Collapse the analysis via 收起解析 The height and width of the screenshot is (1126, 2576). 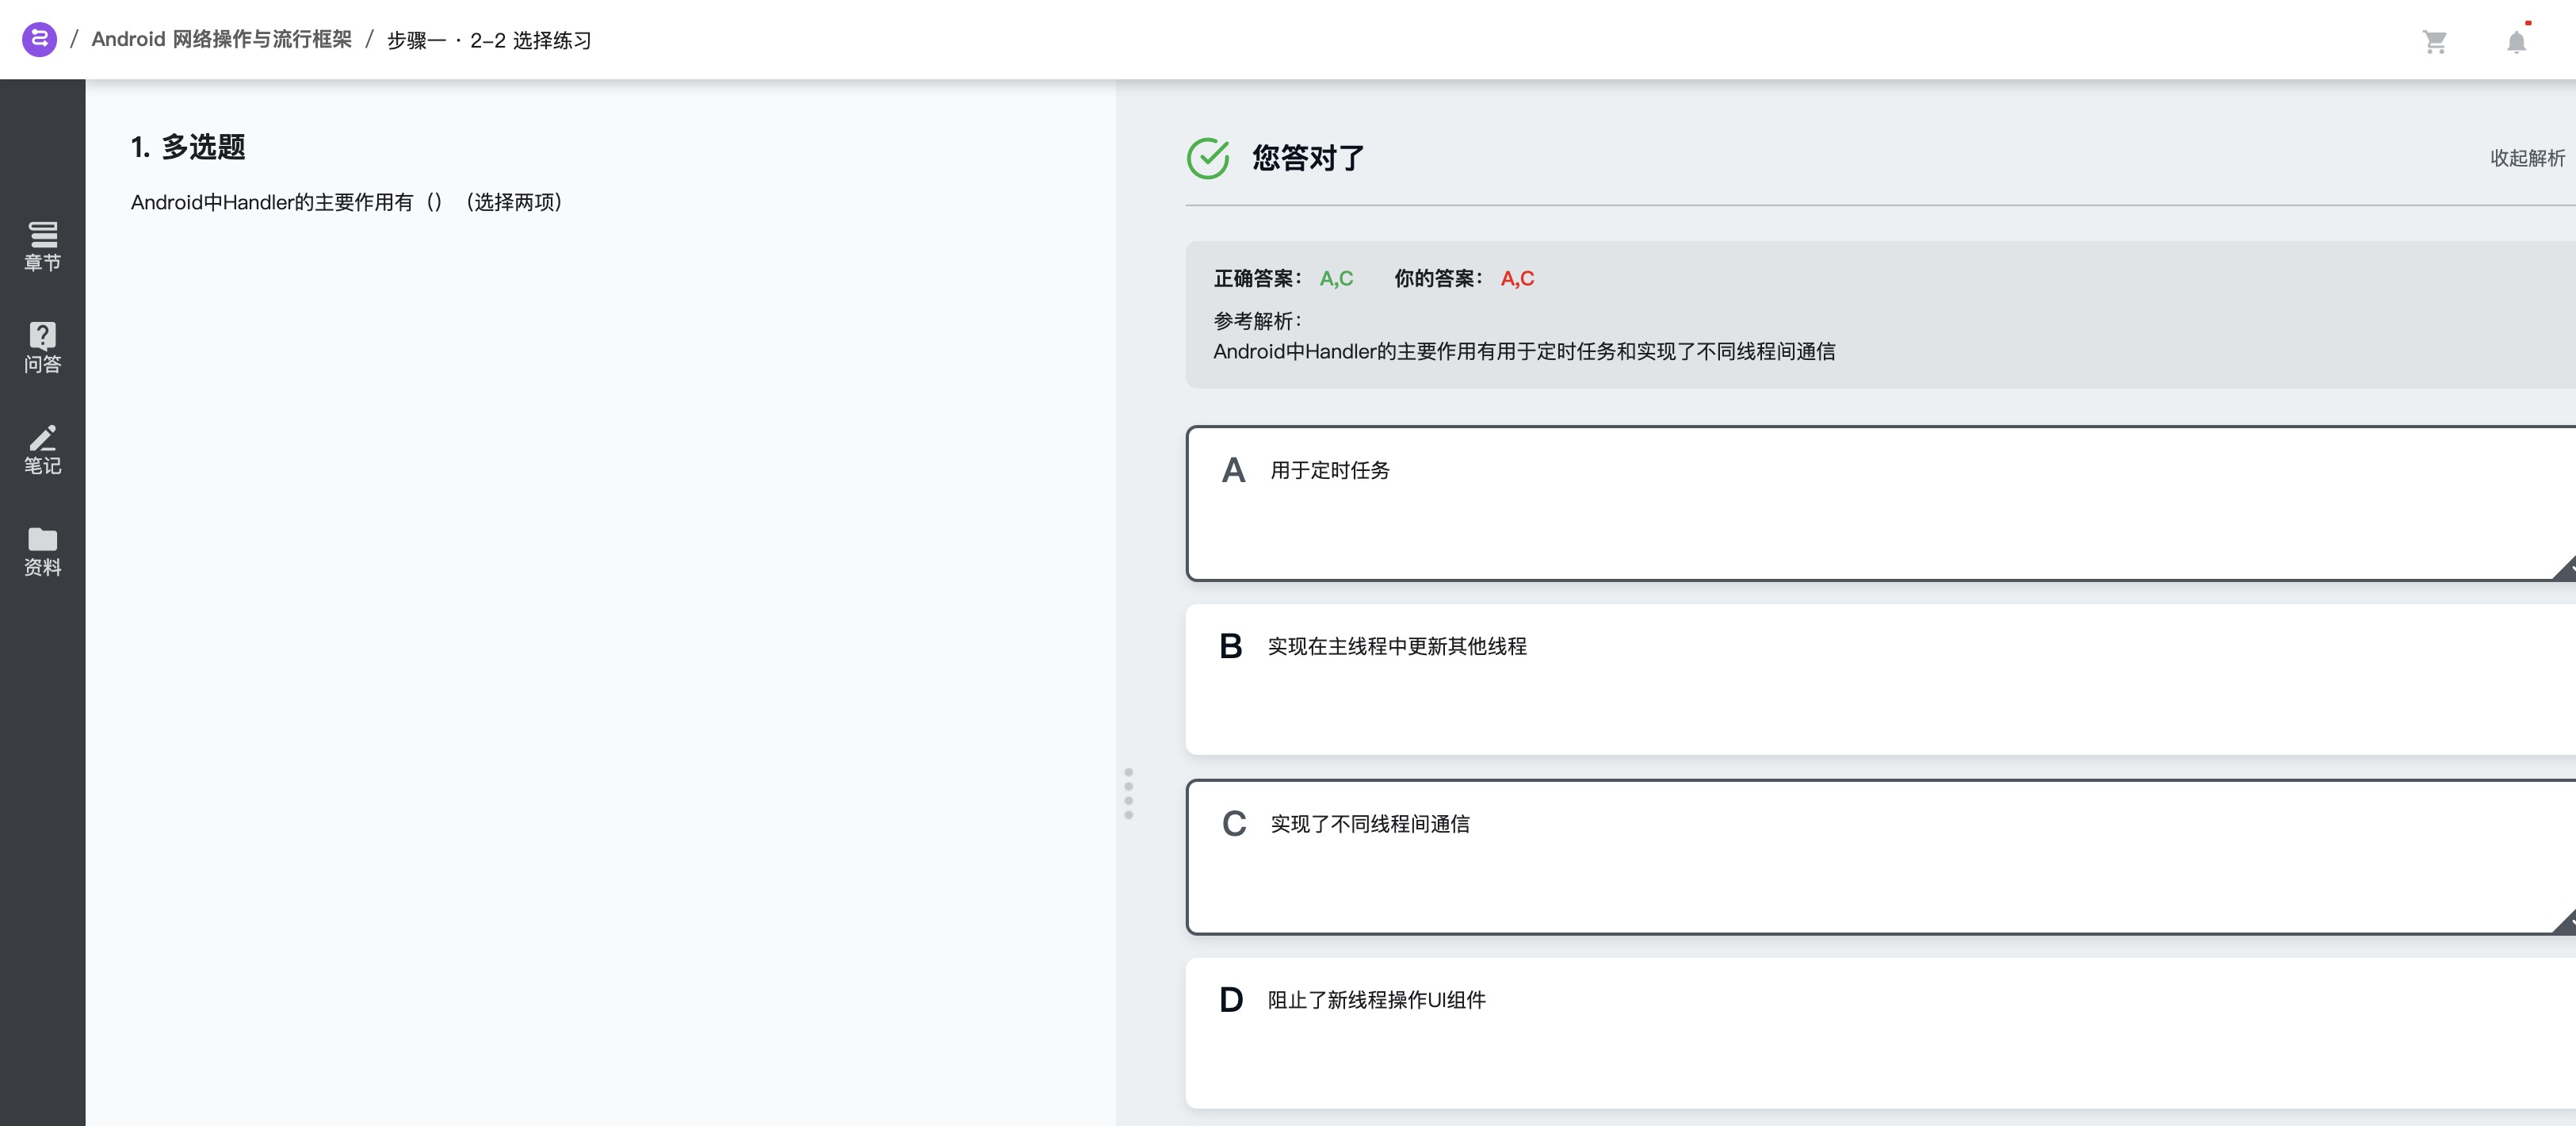(2527, 158)
